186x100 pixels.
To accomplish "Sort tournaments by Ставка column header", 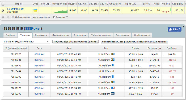I will 136,48.
